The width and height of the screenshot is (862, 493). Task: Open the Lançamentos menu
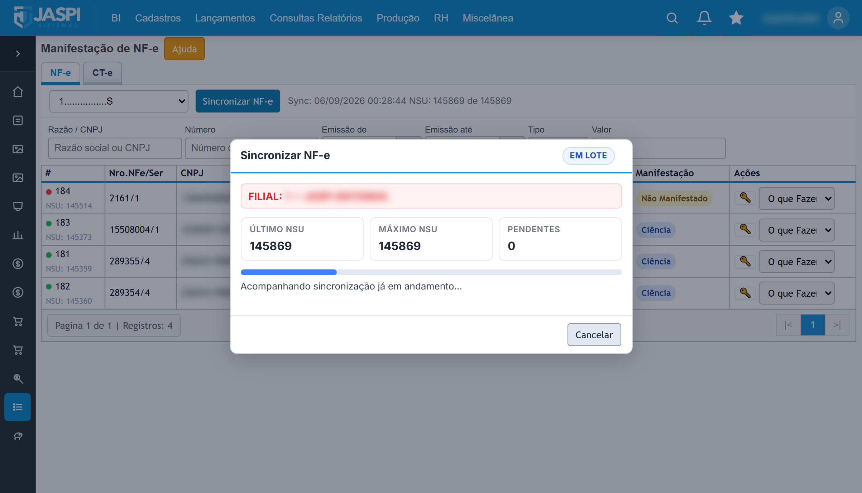[x=225, y=18]
